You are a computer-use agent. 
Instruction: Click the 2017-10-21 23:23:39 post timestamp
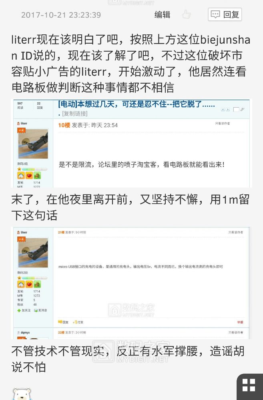point(61,15)
